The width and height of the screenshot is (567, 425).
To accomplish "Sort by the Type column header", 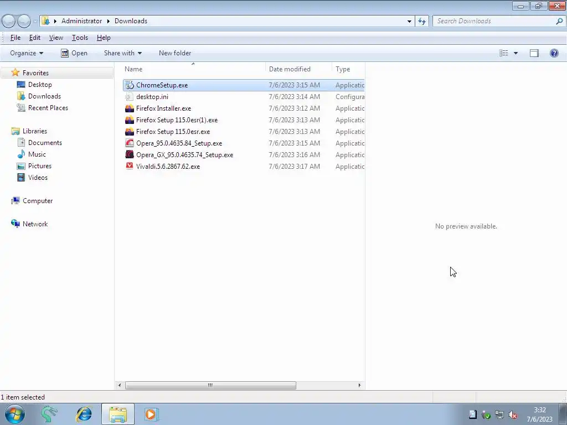I will tap(349, 69).
